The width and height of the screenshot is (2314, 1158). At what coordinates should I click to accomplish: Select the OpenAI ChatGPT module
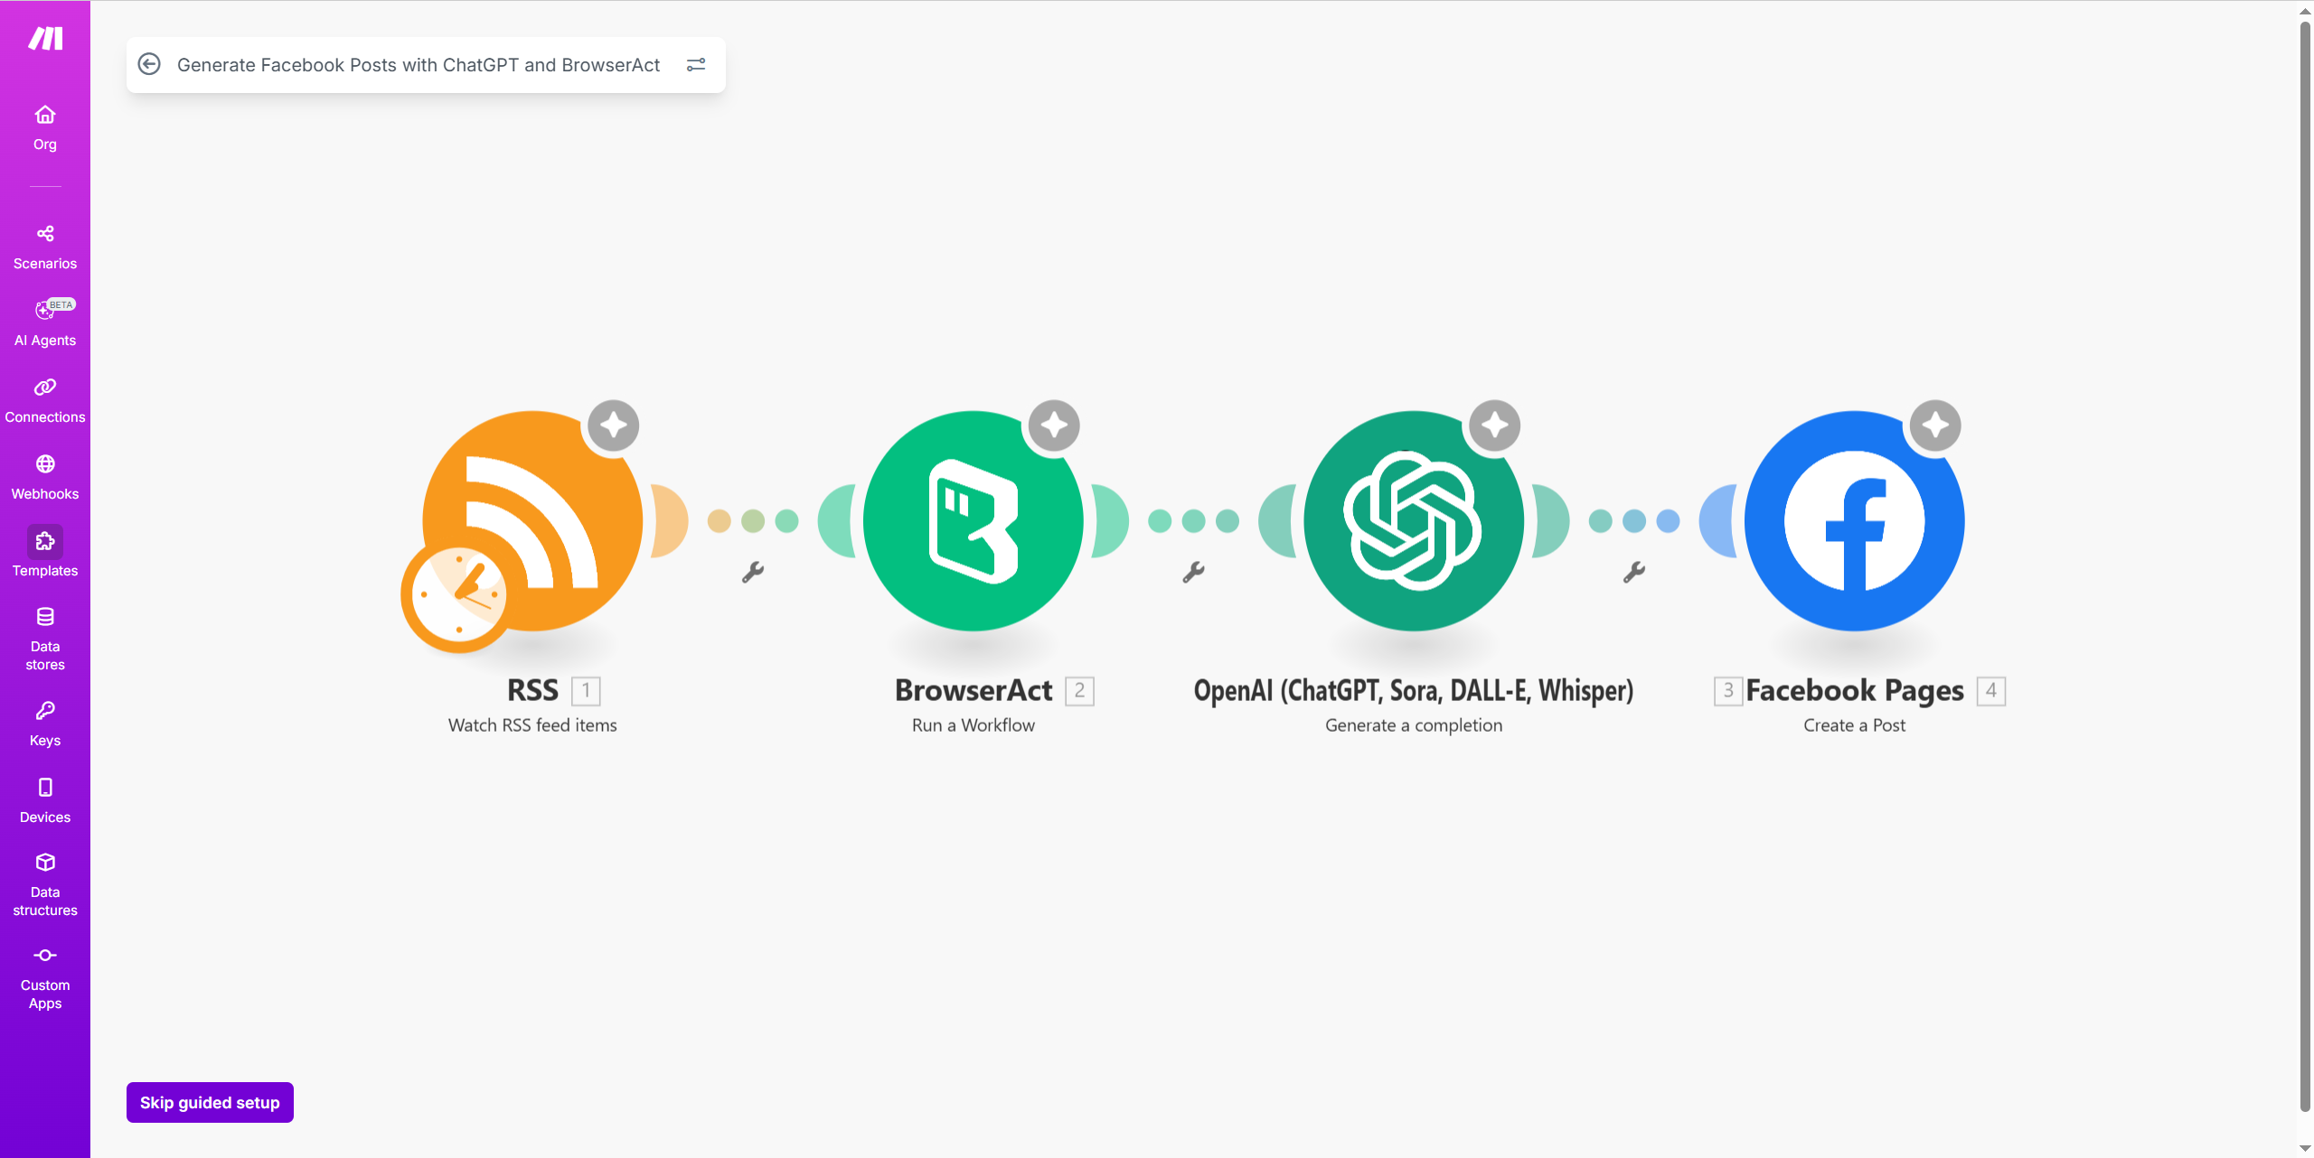(1413, 520)
